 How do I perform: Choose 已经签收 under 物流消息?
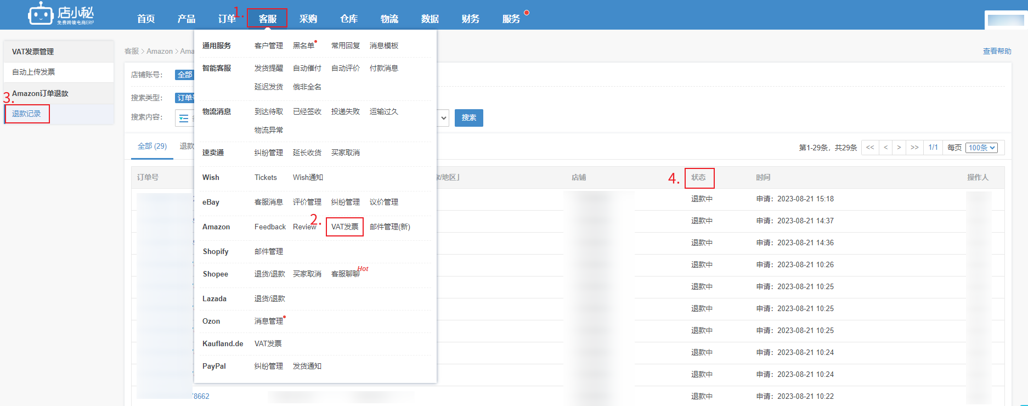tap(307, 111)
